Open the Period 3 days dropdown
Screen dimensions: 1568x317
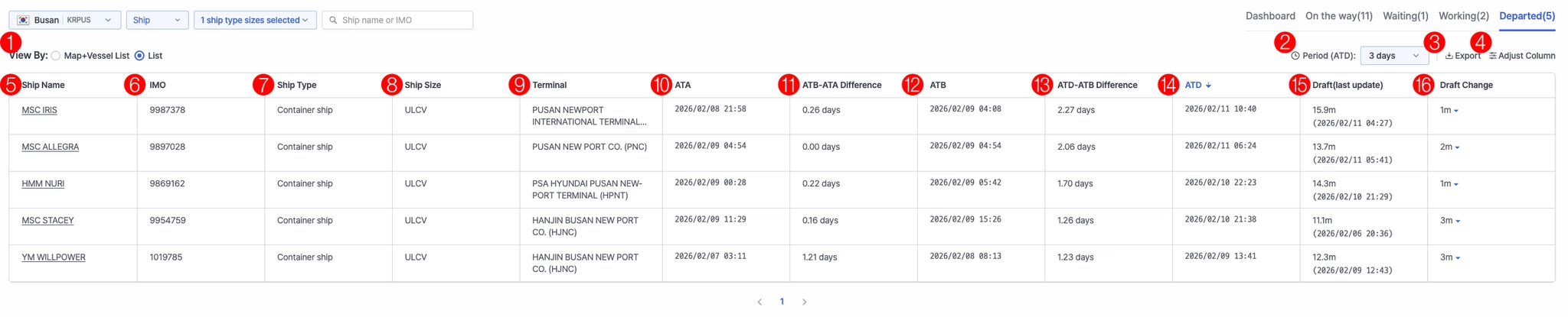pos(1393,56)
